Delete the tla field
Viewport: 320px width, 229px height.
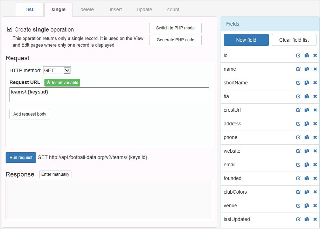click(315, 96)
